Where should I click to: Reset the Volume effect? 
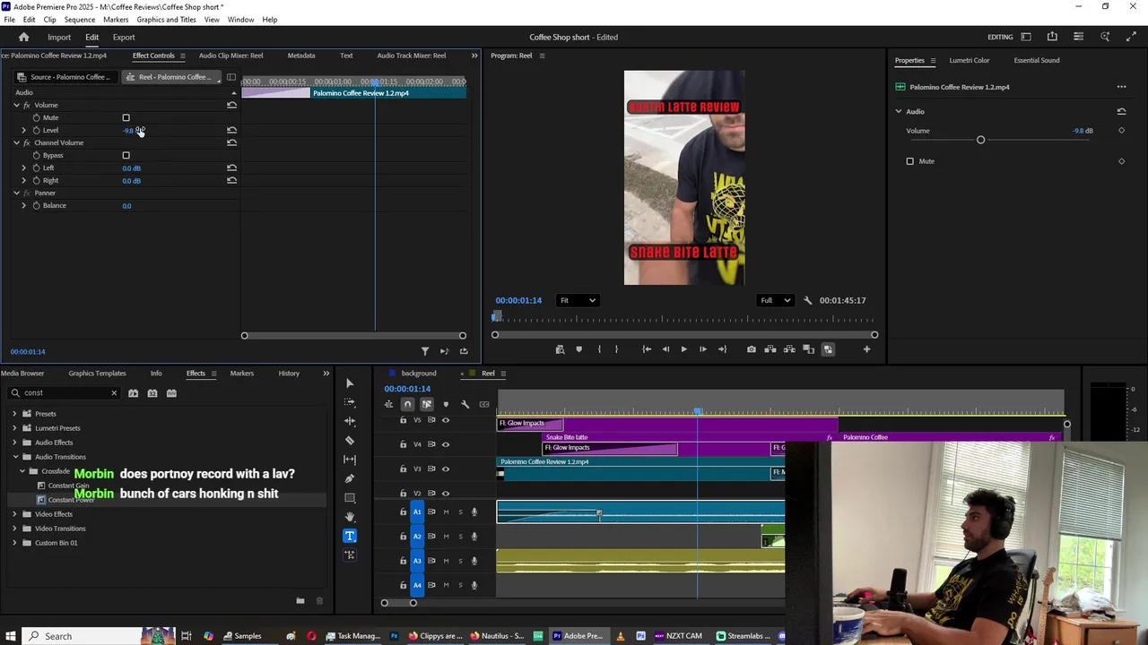coord(231,105)
